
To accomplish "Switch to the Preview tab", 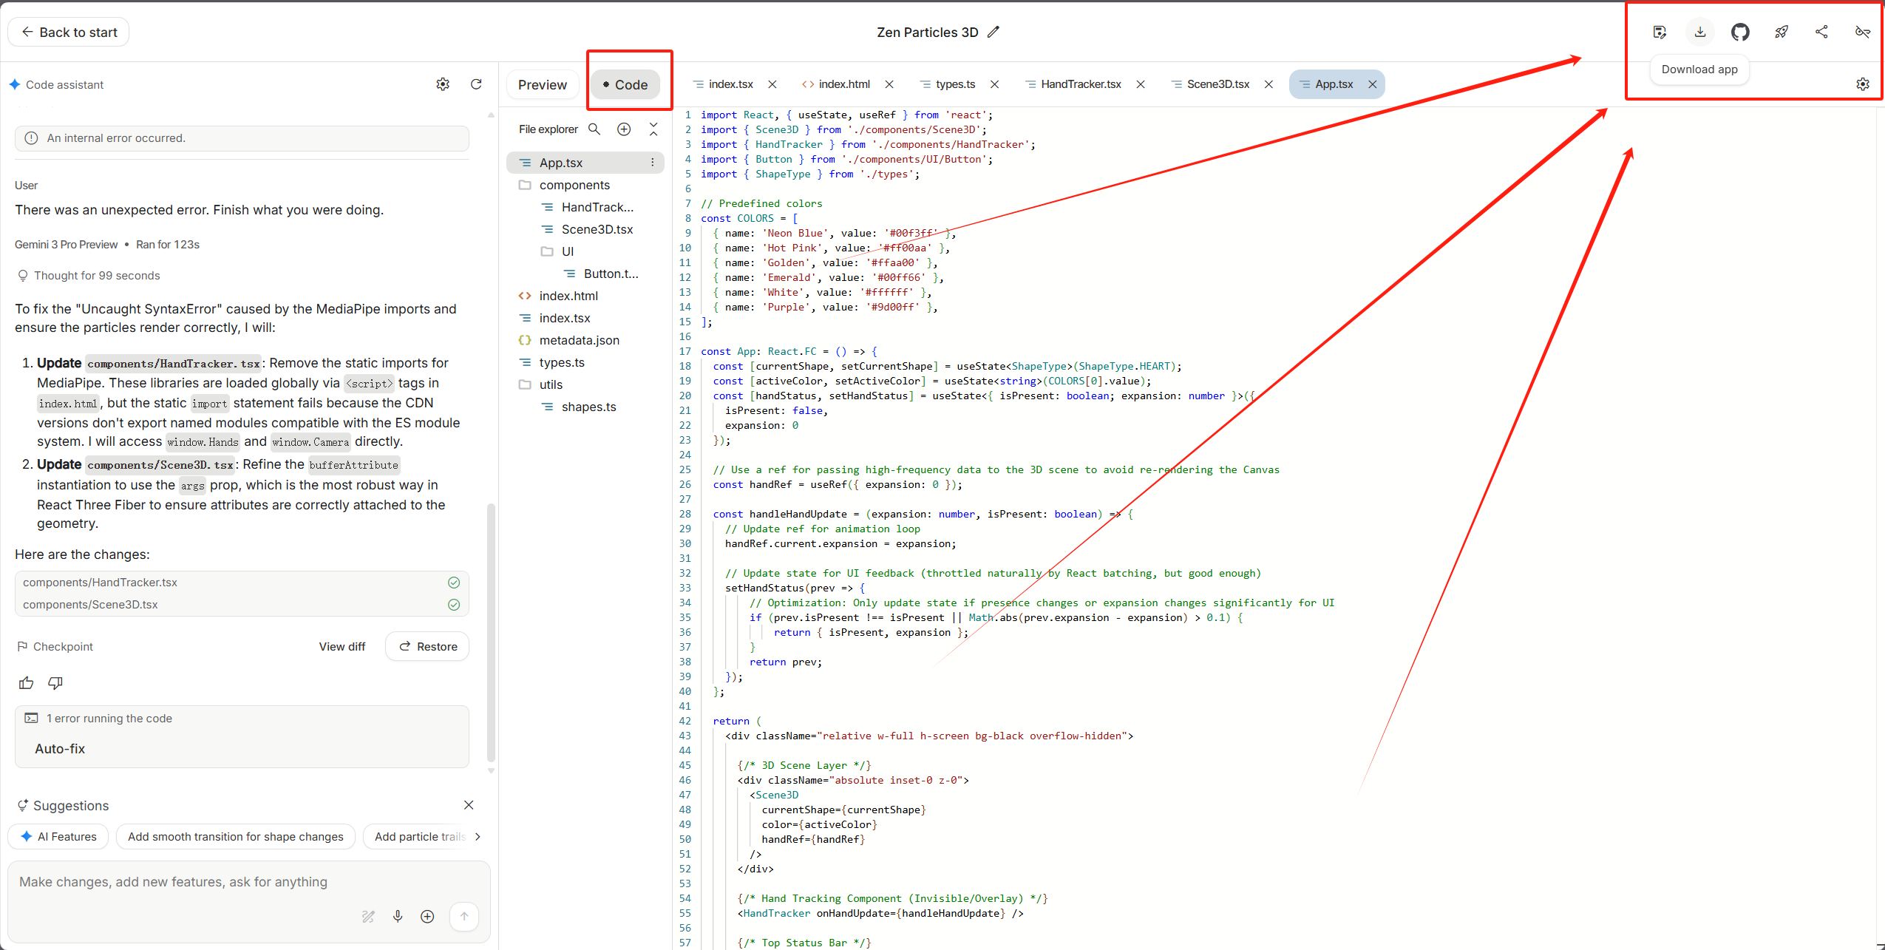I will (542, 85).
